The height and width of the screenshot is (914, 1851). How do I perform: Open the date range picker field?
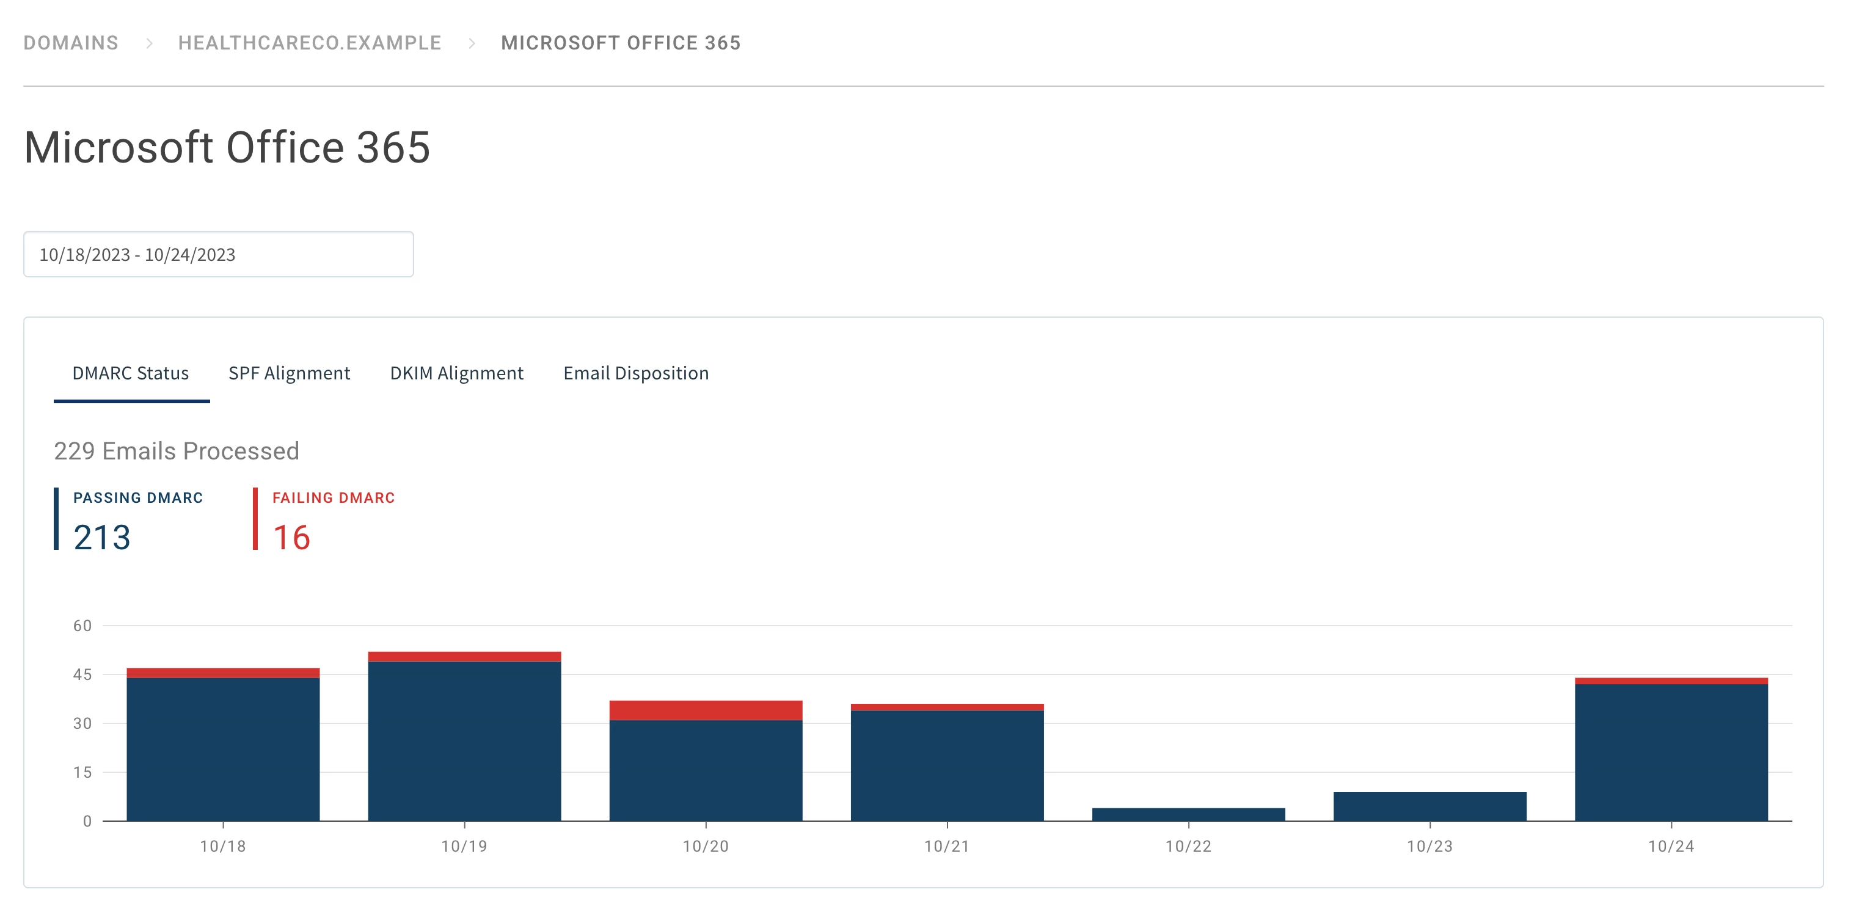click(x=217, y=254)
